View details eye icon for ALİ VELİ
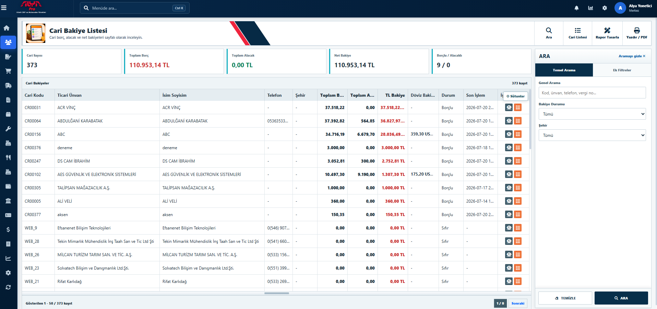 point(509,201)
